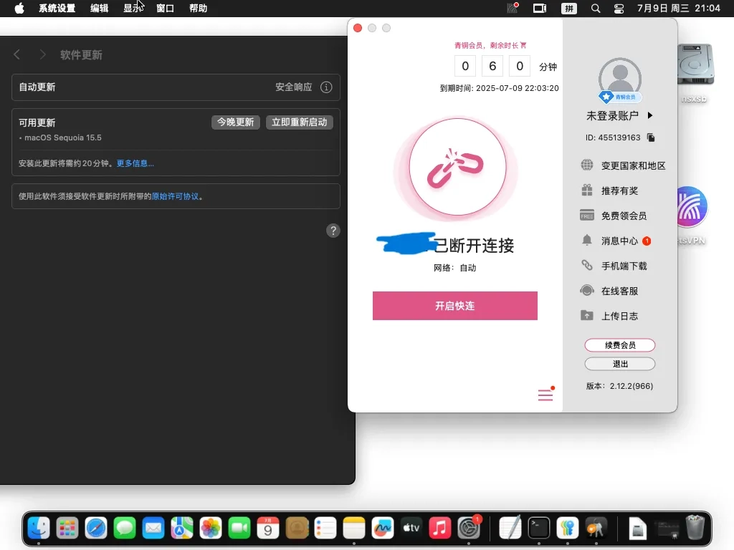734x550 pixels.
Task: Open the Apple menu
Action: pos(19,9)
